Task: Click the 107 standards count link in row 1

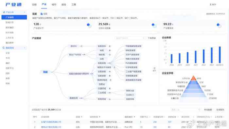Action: click(x=169, y=122)
